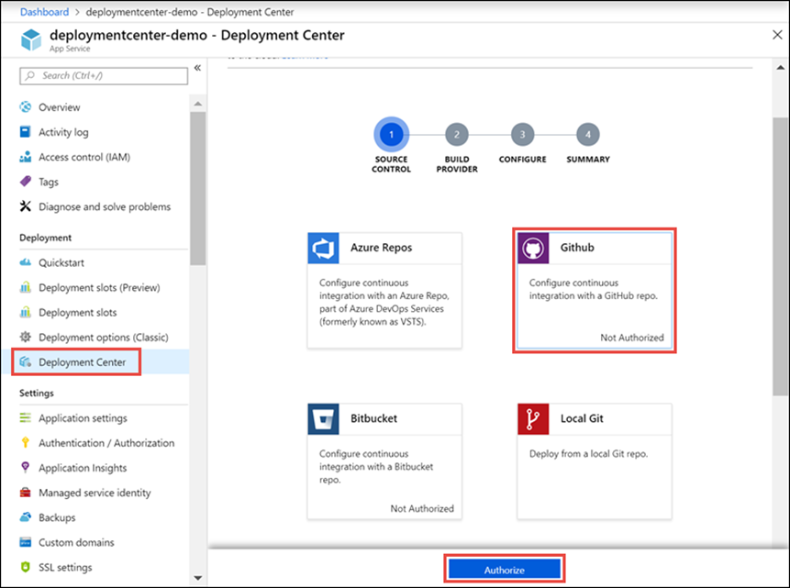Close the Deployment Center blade
The image size is (790, 588).
click(x=777, y=35)
